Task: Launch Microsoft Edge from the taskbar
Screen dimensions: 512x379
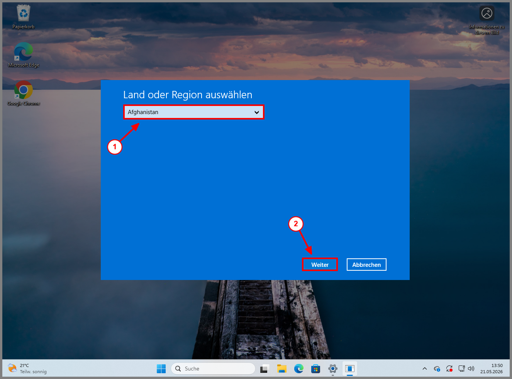Action: 298,369
